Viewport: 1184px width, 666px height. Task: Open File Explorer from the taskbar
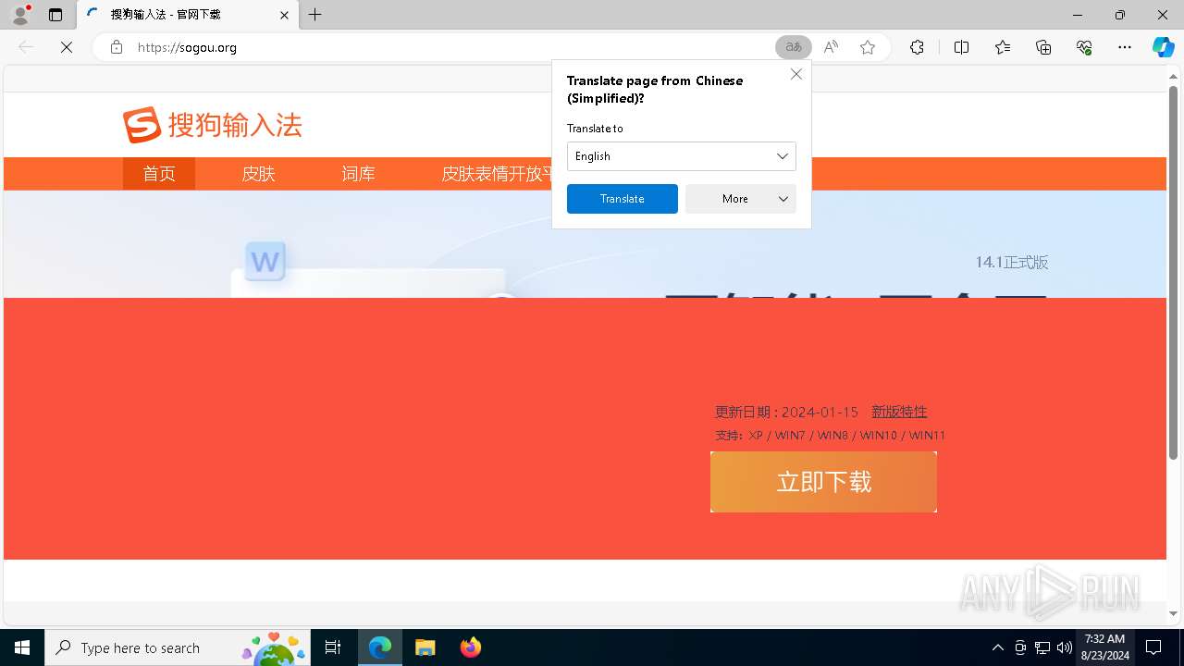coord(425,647)
